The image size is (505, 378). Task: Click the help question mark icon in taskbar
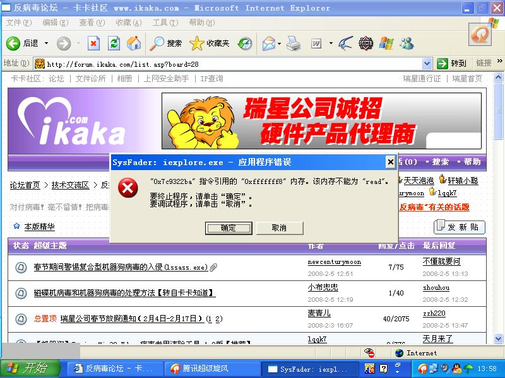pyautogui.click(x=384, y=369)
